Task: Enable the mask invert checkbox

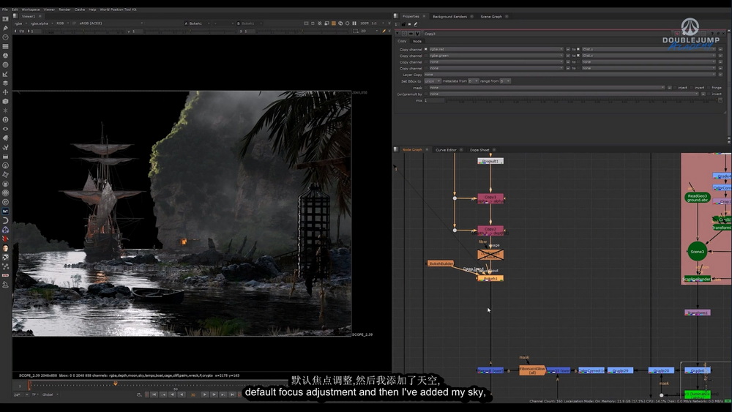Action: click(692, 88)
